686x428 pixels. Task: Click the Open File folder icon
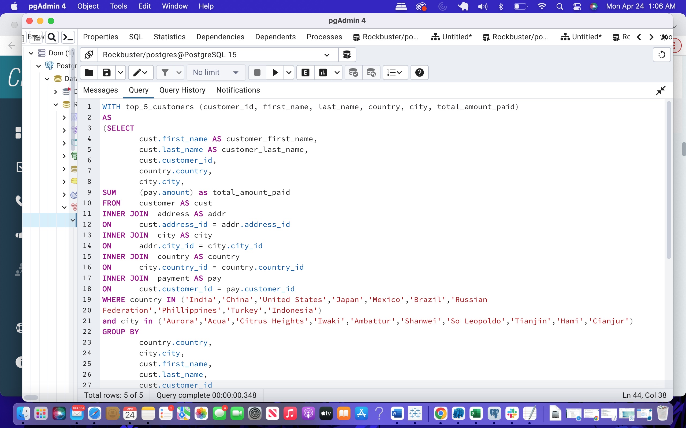pyautogui.click(x=89, y=73)
